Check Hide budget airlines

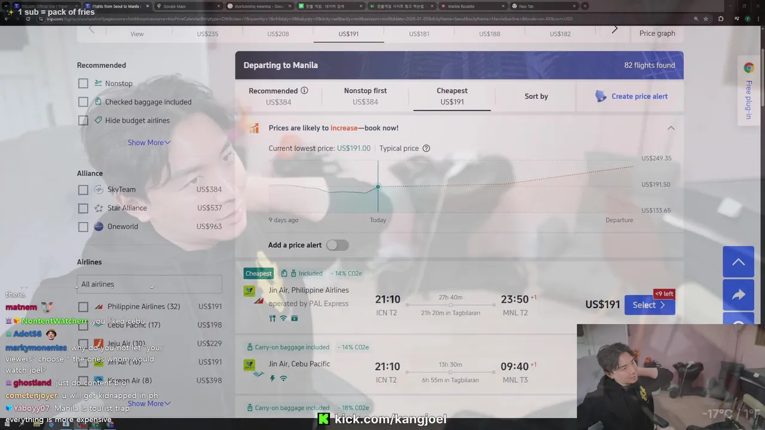(x=83, y=121)
